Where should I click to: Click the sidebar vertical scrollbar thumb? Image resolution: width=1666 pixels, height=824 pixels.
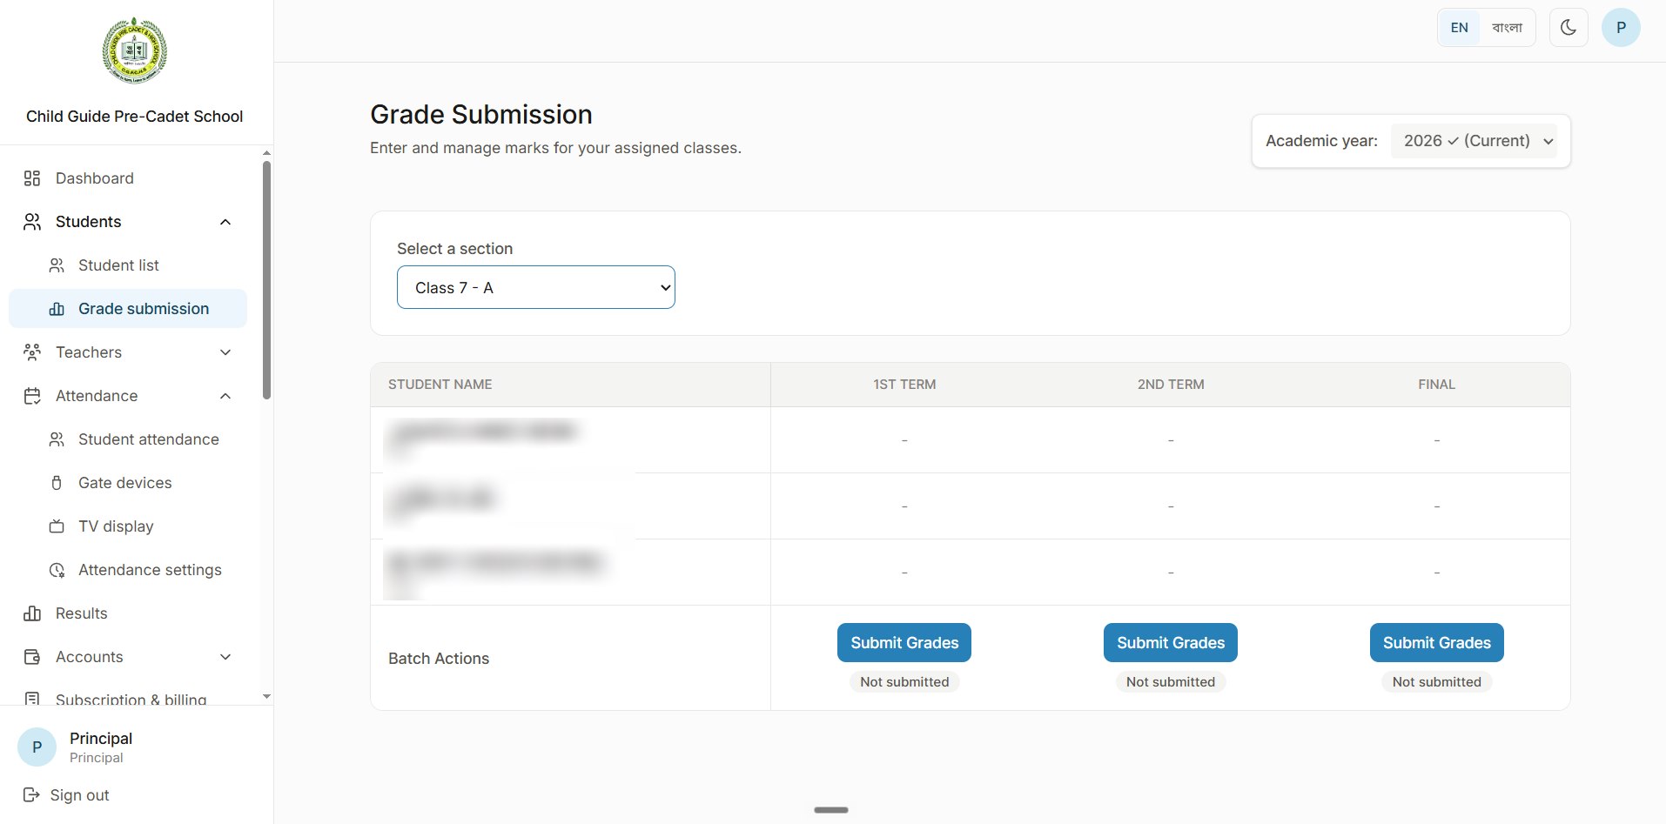click(x=266, y=278)
